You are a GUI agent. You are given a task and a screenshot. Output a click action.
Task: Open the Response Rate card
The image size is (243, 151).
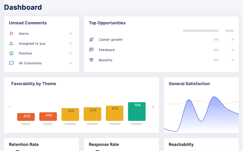tap(122, 145)
